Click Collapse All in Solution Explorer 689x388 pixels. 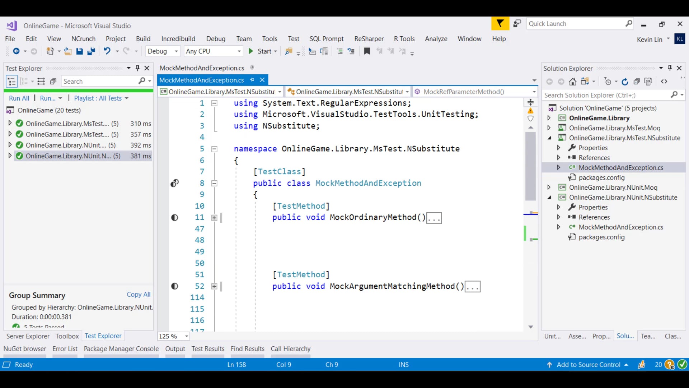(637, 82)
